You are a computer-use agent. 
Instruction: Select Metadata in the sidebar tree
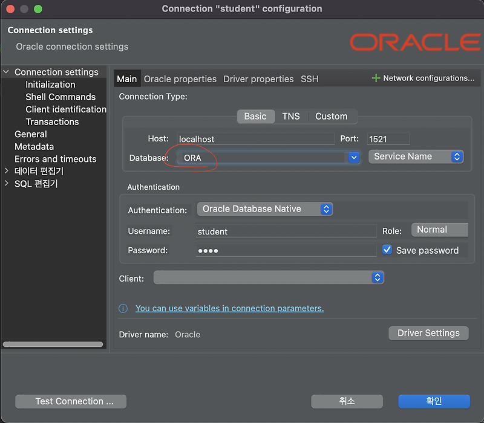tap(34, 146)
